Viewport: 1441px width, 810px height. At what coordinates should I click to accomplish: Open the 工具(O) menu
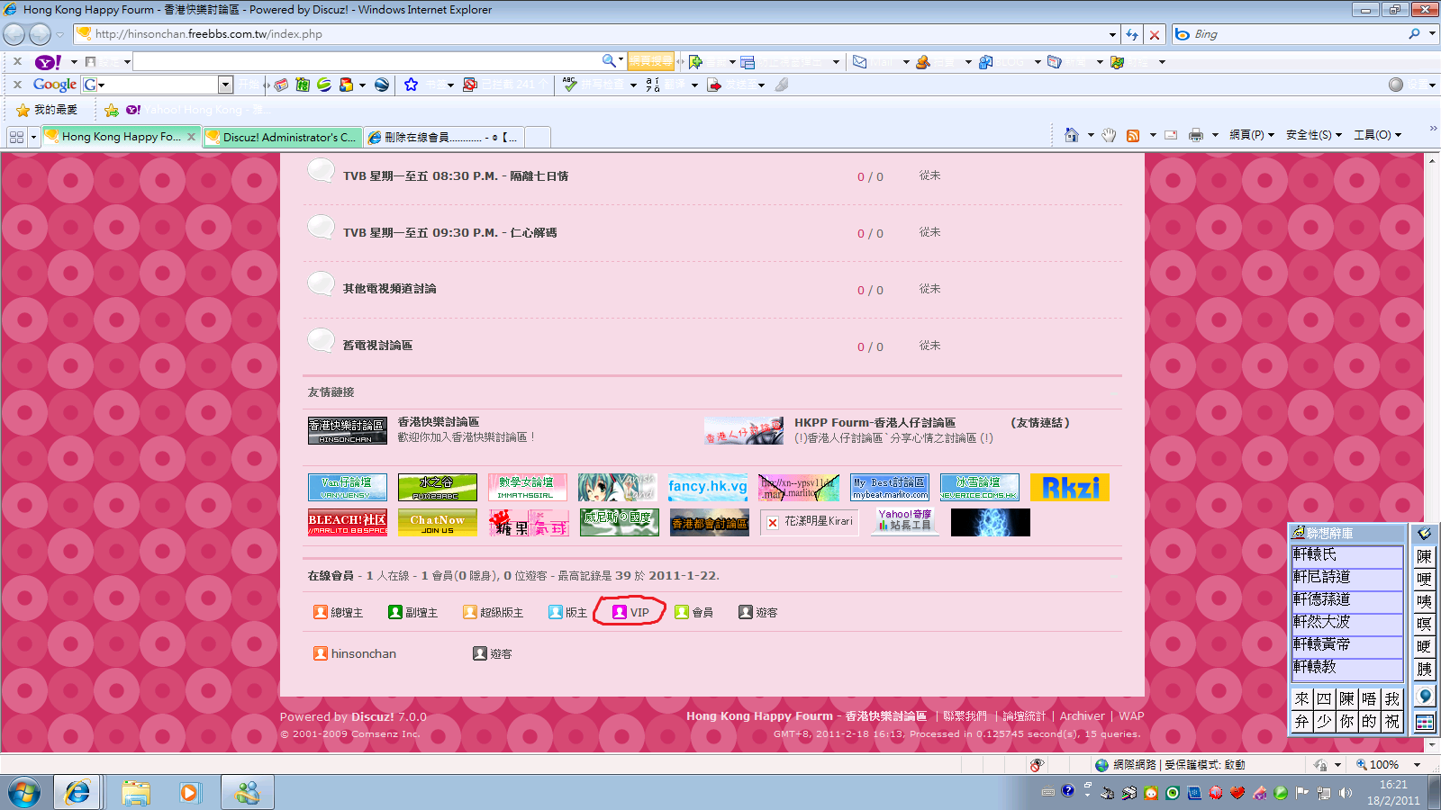coord(1377,135)
